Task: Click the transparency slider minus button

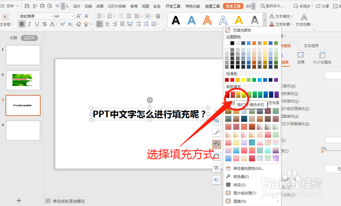Action: 318,151
